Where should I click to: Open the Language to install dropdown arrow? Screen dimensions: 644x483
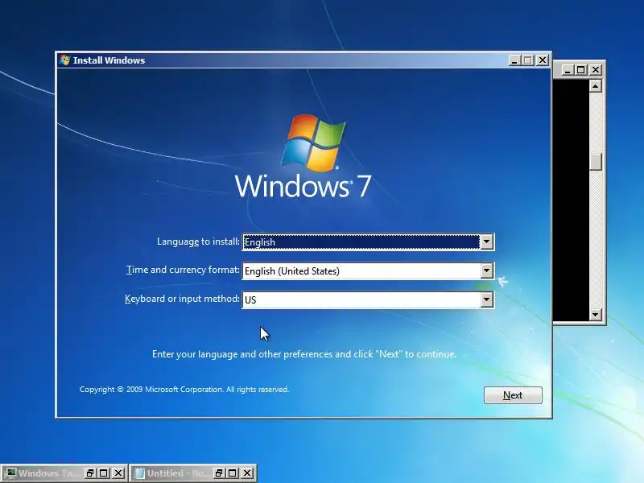487,242
